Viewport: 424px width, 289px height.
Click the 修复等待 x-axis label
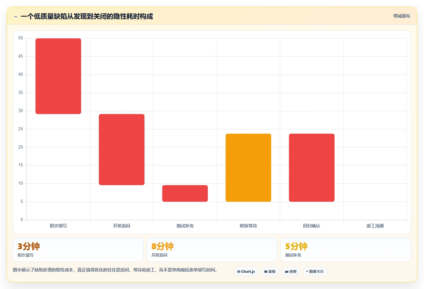pyautogui.click(x=248, y=226)
